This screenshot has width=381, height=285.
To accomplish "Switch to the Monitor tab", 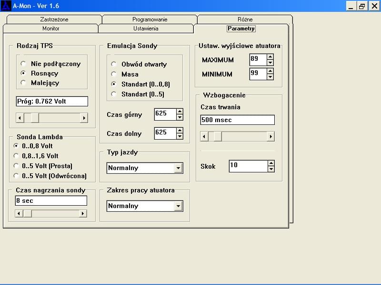I will click(50, 28).
